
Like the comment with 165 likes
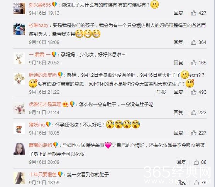[193, 62]
